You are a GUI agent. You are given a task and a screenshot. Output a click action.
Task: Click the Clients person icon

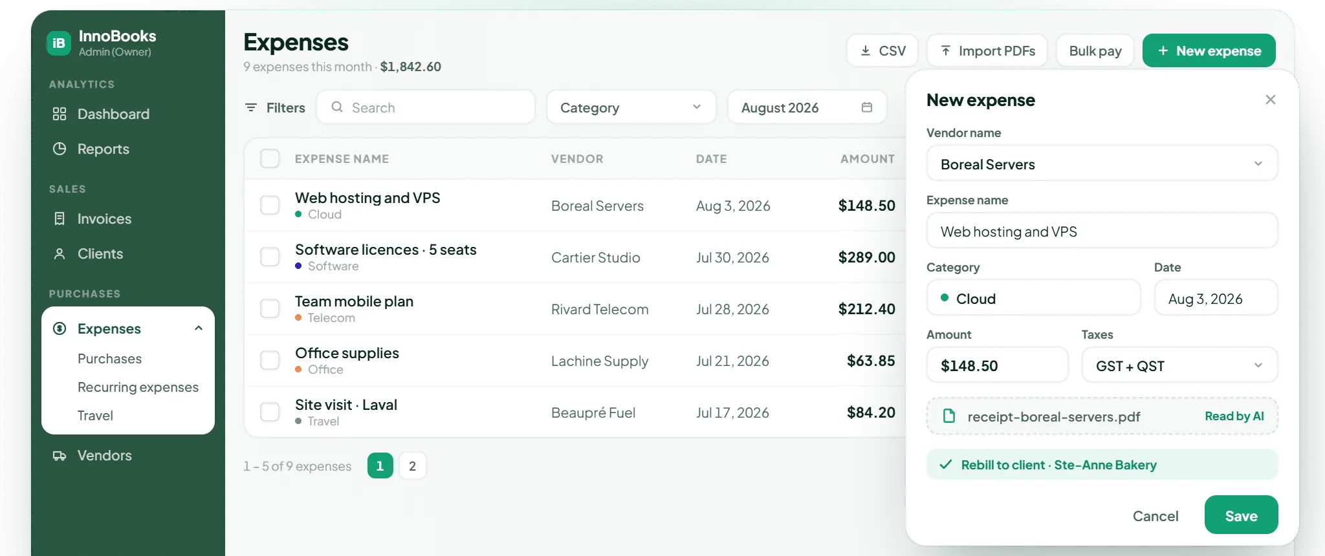pos(60,253)
